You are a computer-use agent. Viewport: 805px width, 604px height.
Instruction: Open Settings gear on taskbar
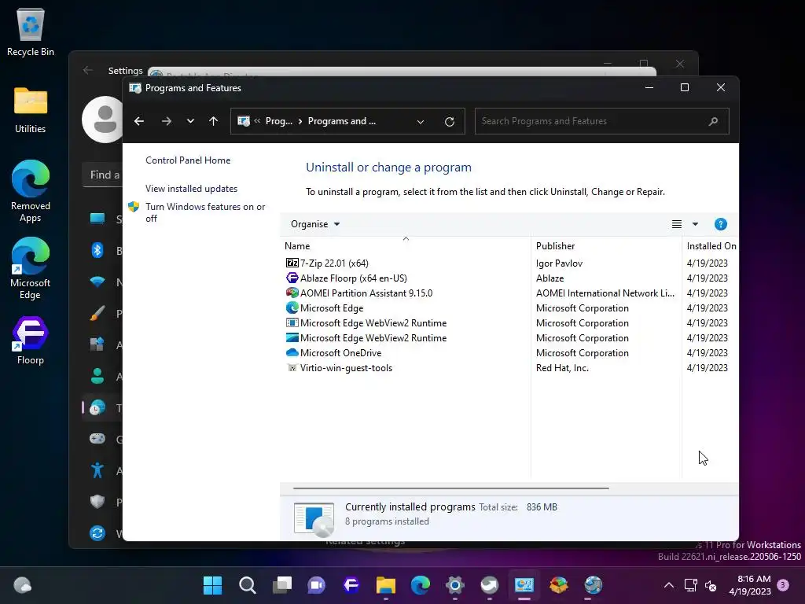tap(455, 585)
